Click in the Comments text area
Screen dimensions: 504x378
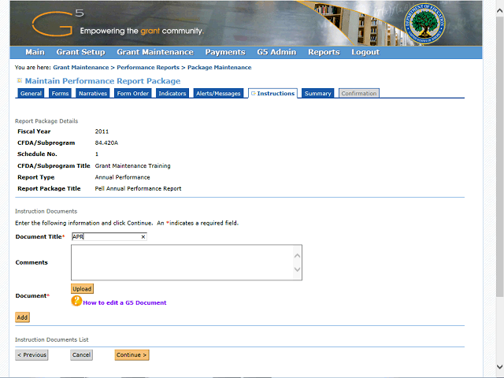pos(187,262)
